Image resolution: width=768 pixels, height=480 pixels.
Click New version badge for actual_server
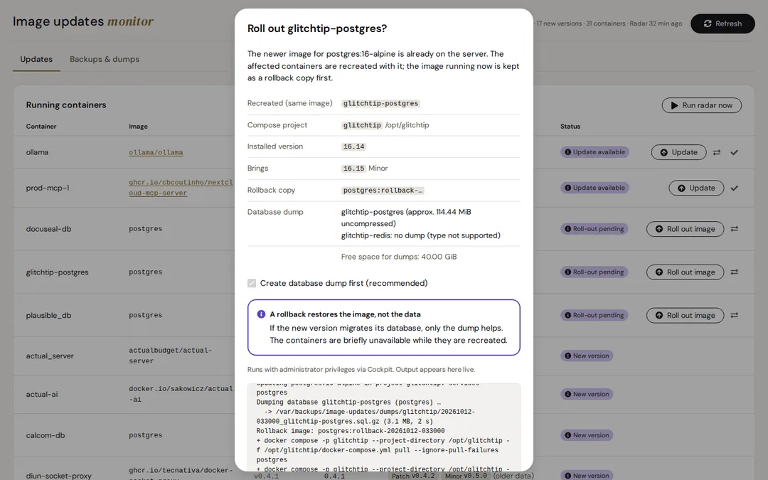587,356
